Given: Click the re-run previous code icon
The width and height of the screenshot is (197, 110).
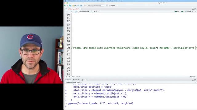Looking at the screenshot, I should 182,12.
